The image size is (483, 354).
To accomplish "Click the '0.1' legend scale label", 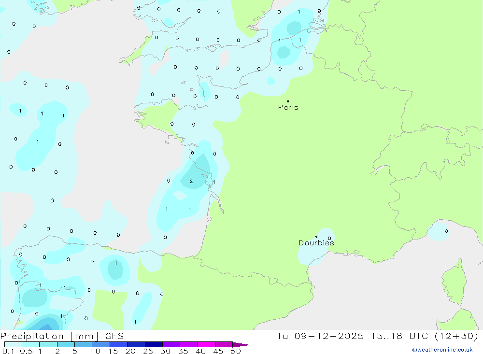I will [x=8, y=351].
